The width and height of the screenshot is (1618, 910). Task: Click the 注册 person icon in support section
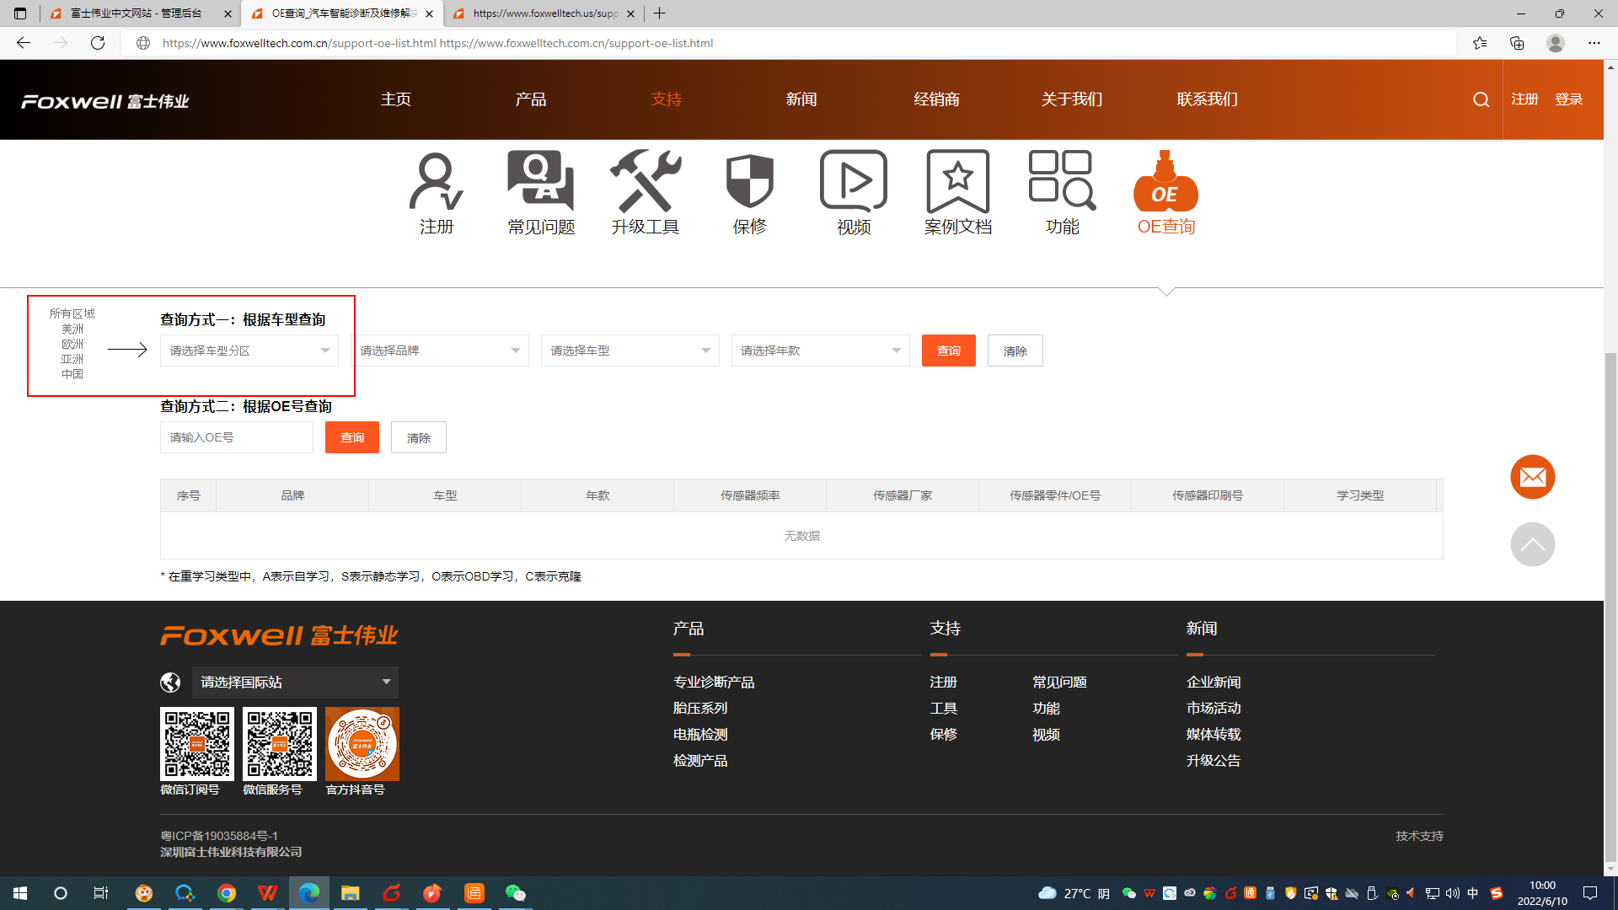pyautogui.click(x=436, y=182)
